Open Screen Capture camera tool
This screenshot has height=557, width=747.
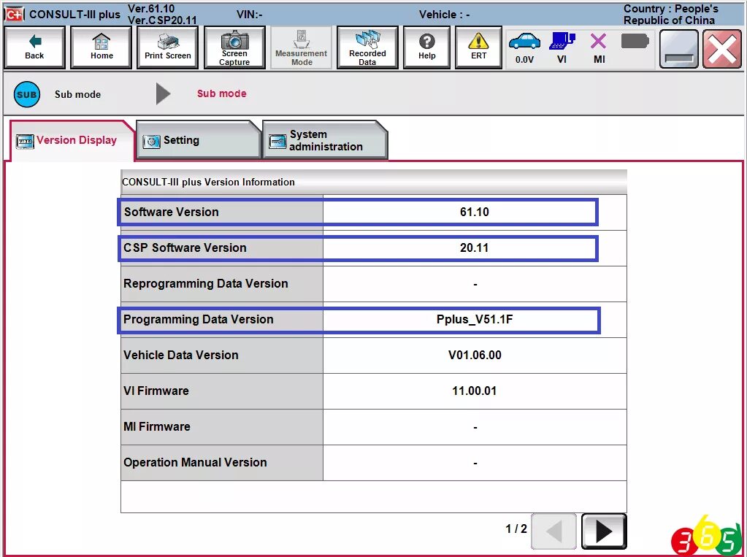click(234, 47)
